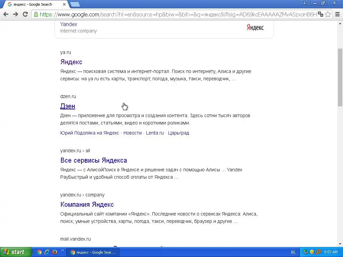This screenshot has height=257, width=343.
Task: Click the dzen.ru URL text
Action: pyautogui.click(x=68, y=96)
